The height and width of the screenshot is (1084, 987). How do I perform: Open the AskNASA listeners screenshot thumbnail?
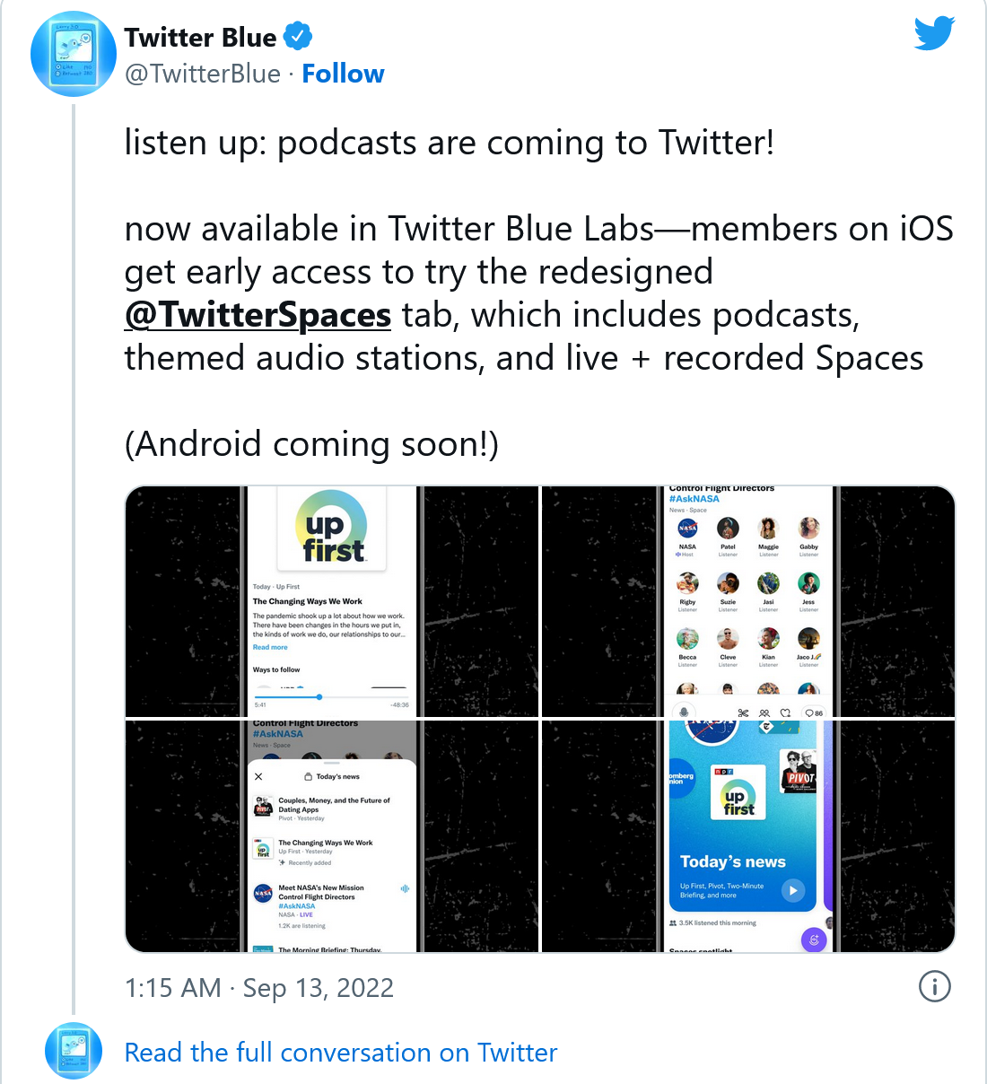[748, 601]
